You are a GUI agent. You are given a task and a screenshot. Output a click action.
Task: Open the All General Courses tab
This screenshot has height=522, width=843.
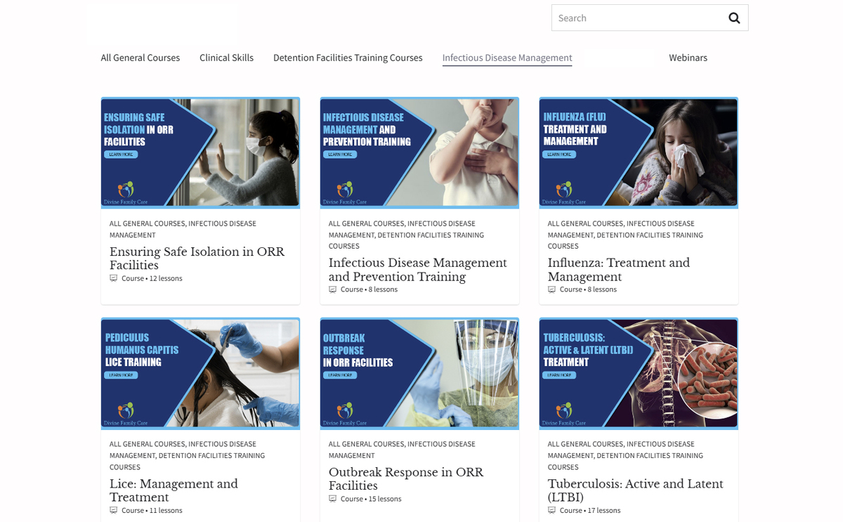(x=140, y=58)
